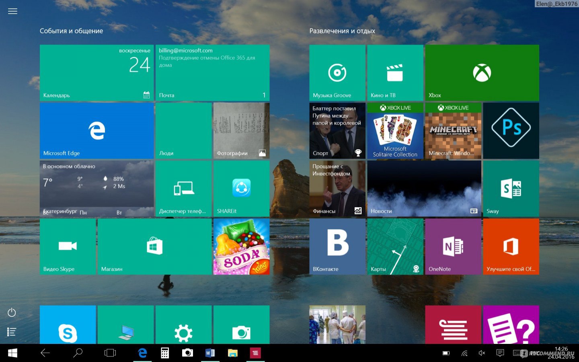Open the Фотографии tile
Viewport: 579px width, 362px height.
pyautogui.click(x=241, y=130)
